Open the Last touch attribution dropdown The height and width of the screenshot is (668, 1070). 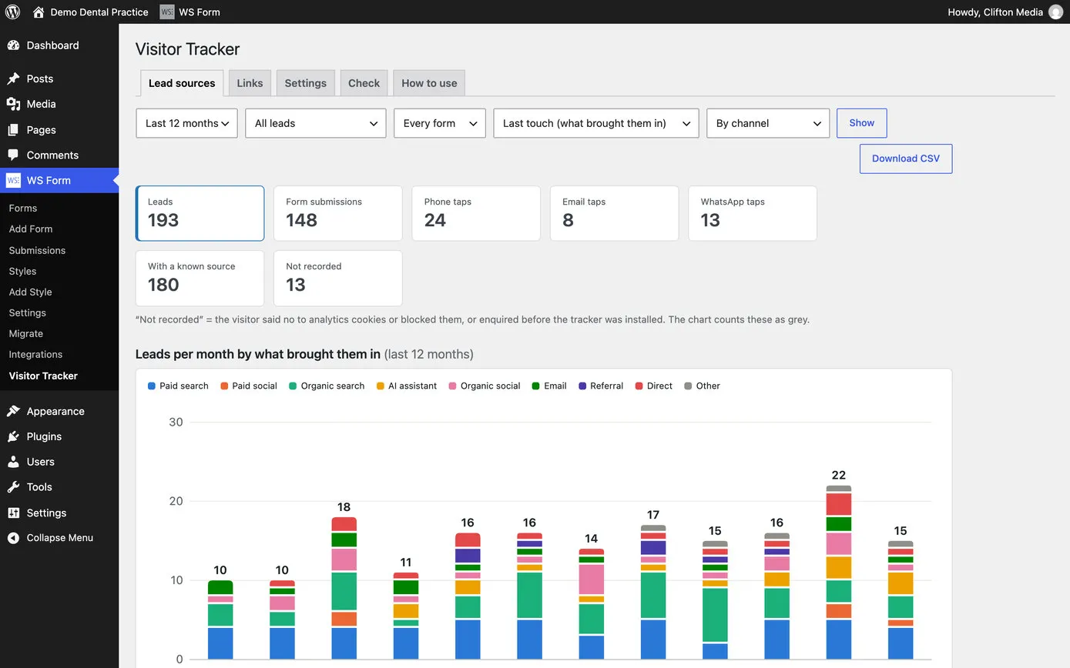pos(596,123)
